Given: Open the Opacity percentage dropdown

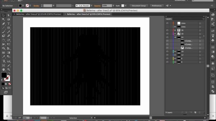Looking at the screenshot, I should (x=113, y=6).
